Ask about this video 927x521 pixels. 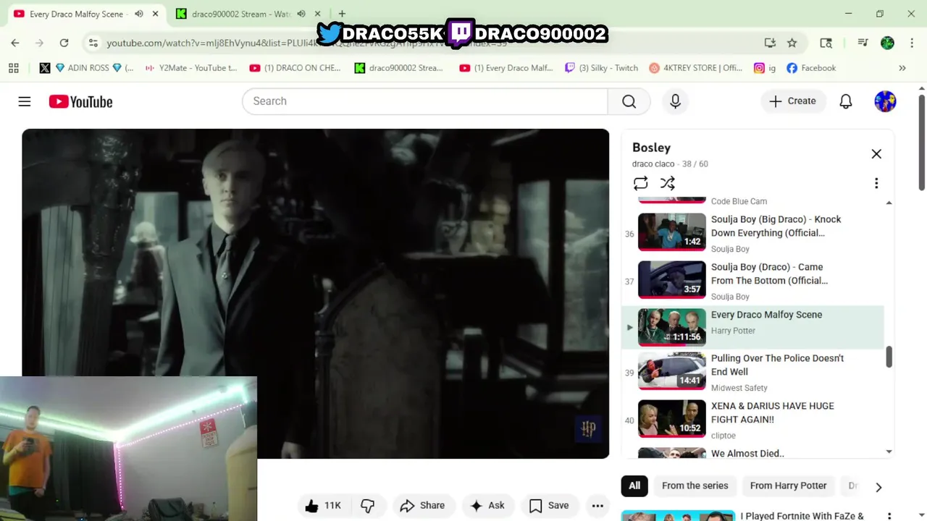pyautogui.click(x=487, y=506)
